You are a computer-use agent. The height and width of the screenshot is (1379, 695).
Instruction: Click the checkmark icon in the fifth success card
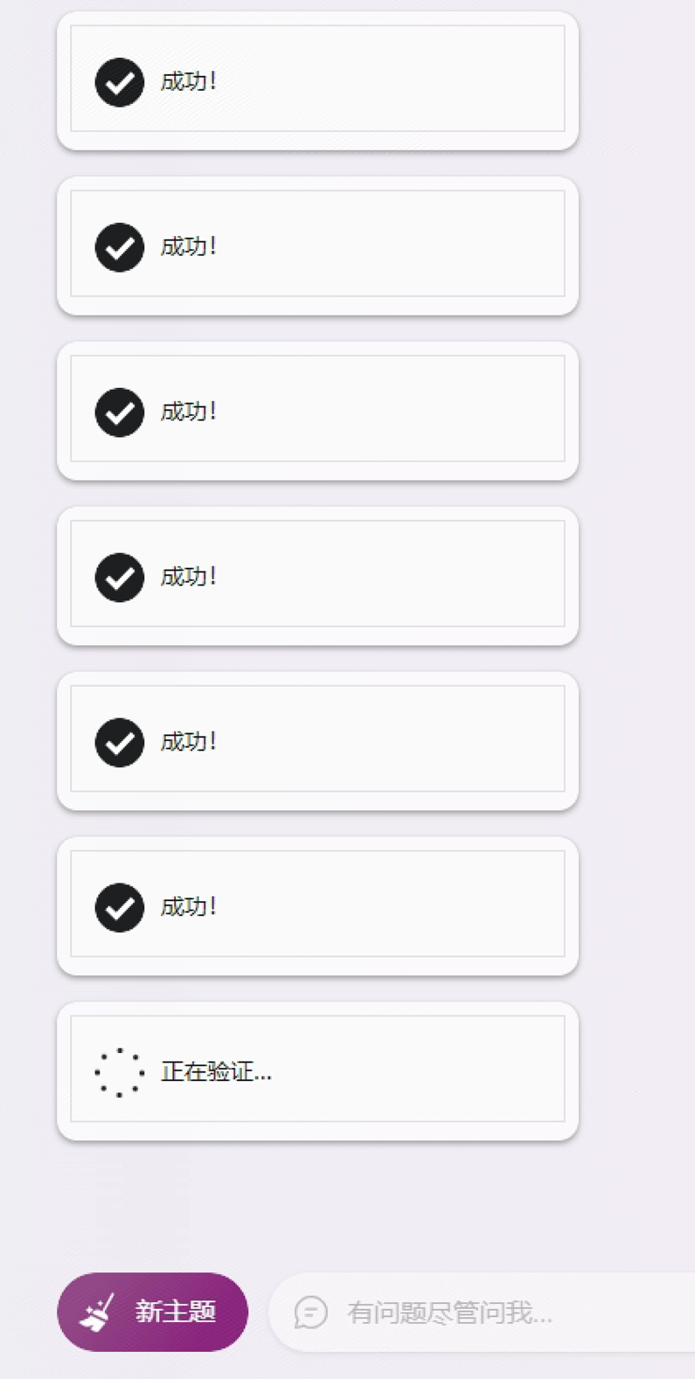118,742
